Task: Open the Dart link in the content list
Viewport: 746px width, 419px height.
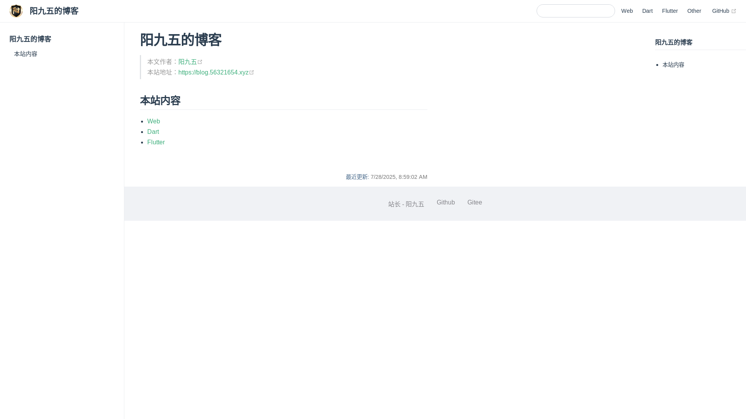Action: point(153,132)
